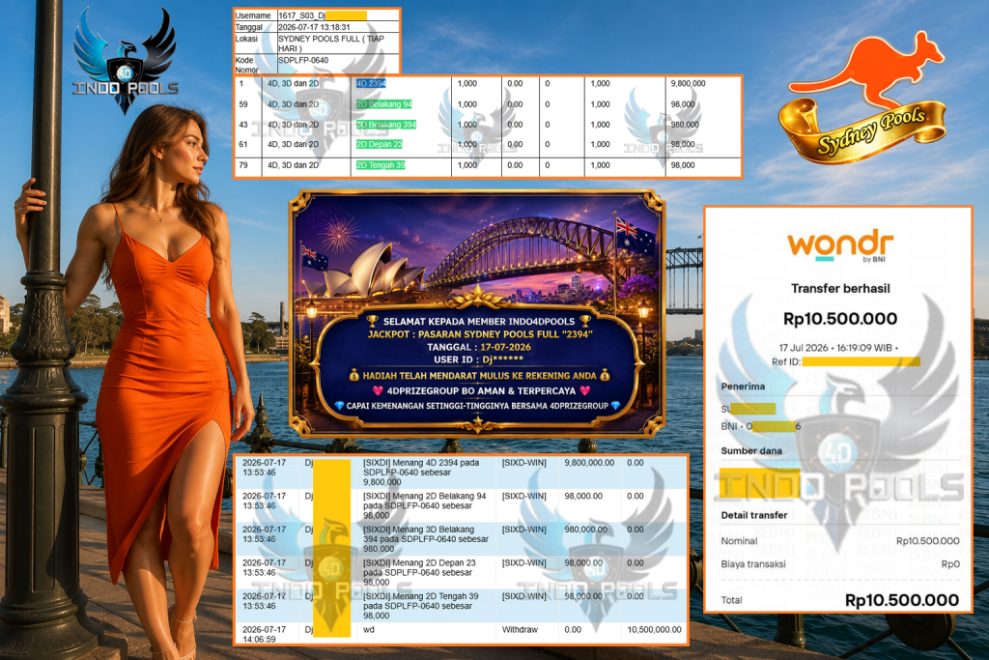Click the Biaya transaksi label
This screenshot has height=660, width=989.
tap(753, 564)
